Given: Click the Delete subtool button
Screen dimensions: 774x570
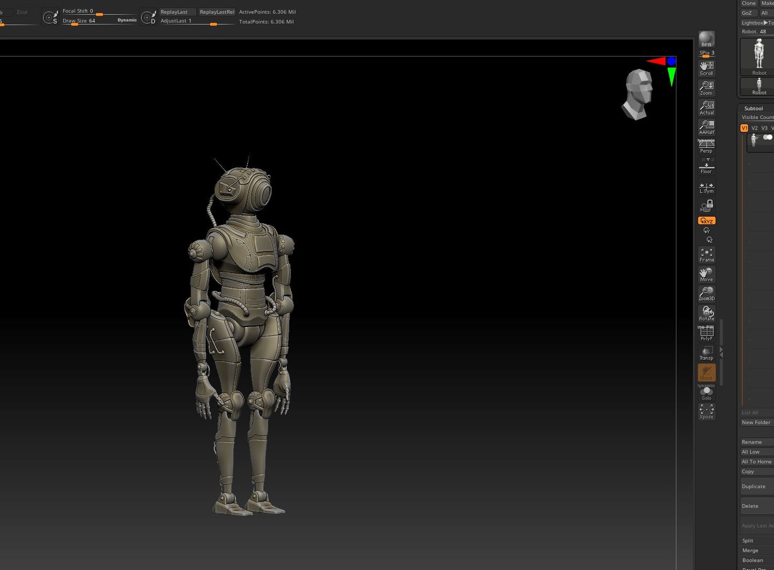Looking at the screenshot, I should tap(757, 506).
